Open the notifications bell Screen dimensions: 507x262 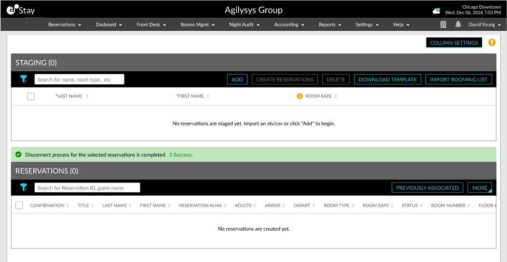point(458,25)
